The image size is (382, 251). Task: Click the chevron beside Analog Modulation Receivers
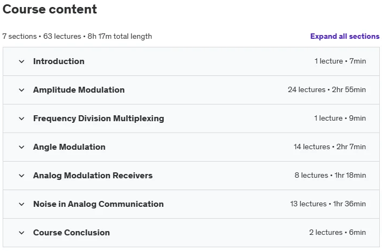(22, 176)
